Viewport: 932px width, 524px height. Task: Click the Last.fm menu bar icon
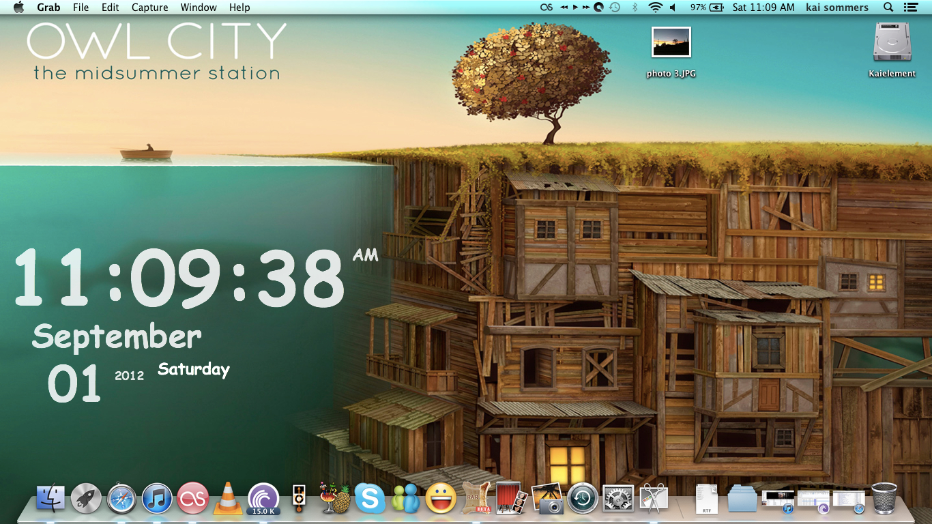(x=546, y=8)
